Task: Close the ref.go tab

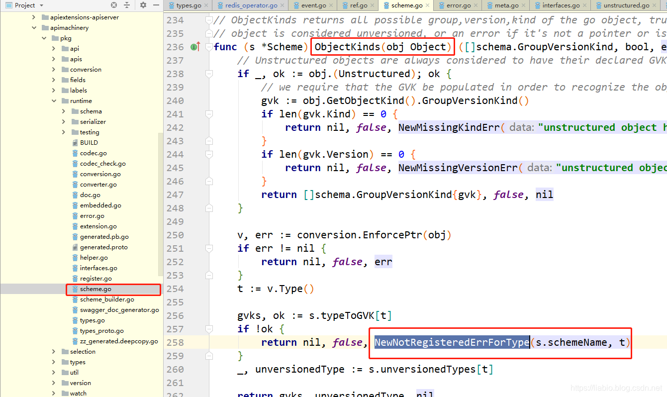Action: point(372,5)
